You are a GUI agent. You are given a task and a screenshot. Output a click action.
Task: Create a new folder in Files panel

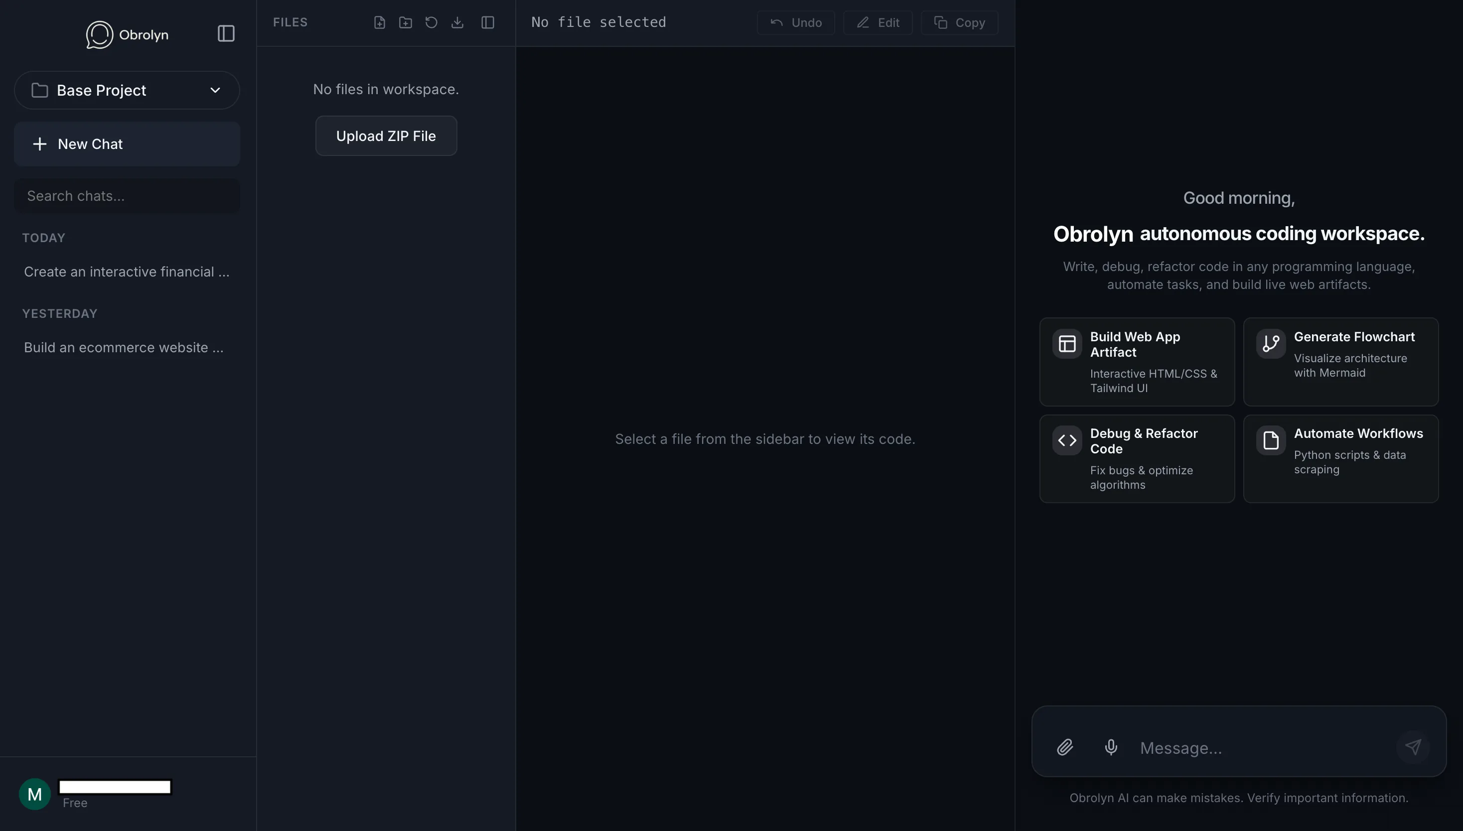pyautogui.click(x=405, y=22)
